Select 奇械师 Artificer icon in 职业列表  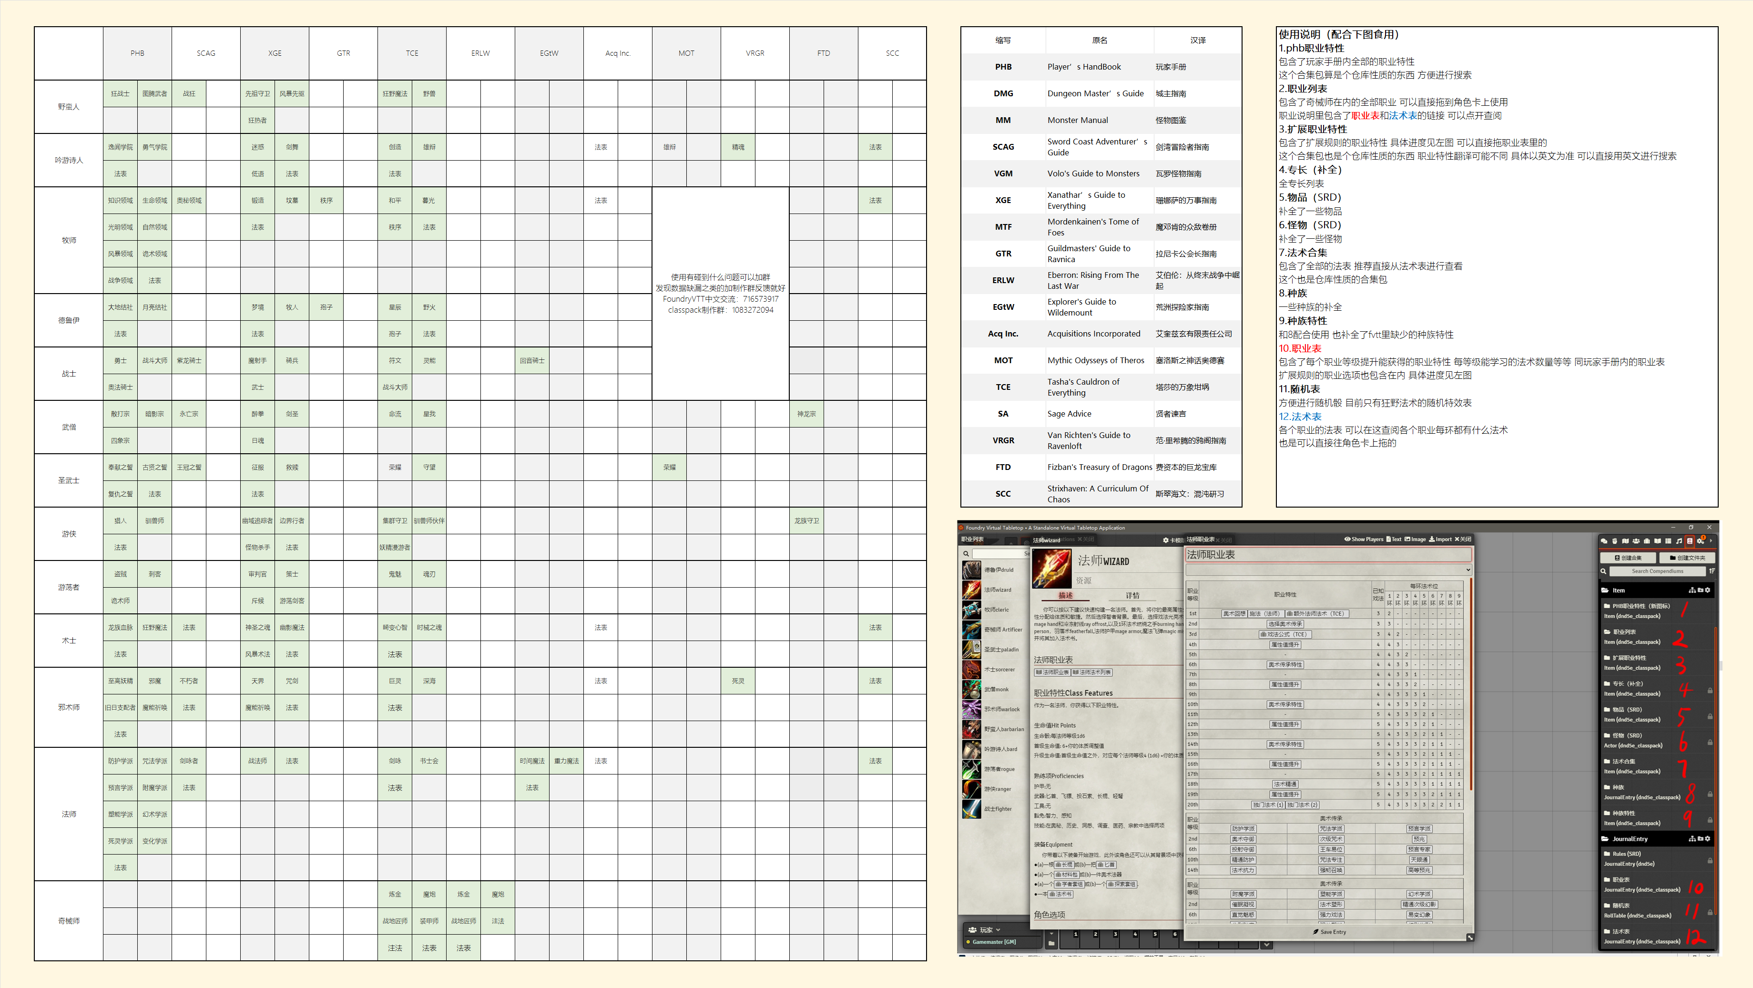tap(972, 630)
